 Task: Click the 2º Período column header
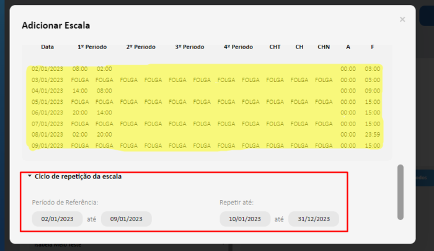141,47
